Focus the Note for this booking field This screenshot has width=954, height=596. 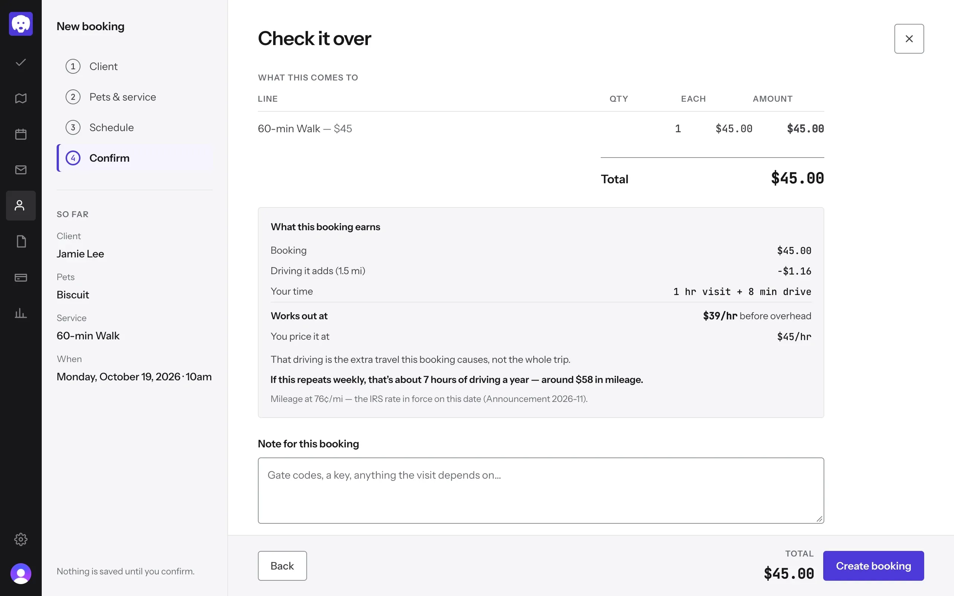pos(541,490)
